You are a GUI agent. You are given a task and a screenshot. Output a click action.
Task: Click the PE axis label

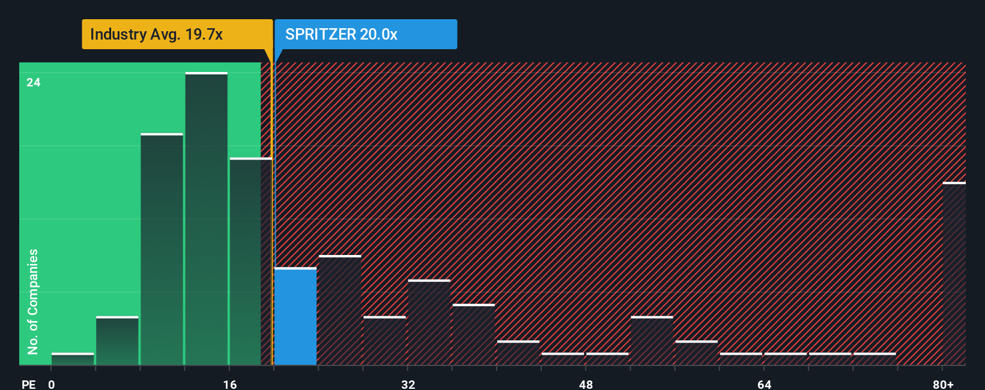(29, 384)
